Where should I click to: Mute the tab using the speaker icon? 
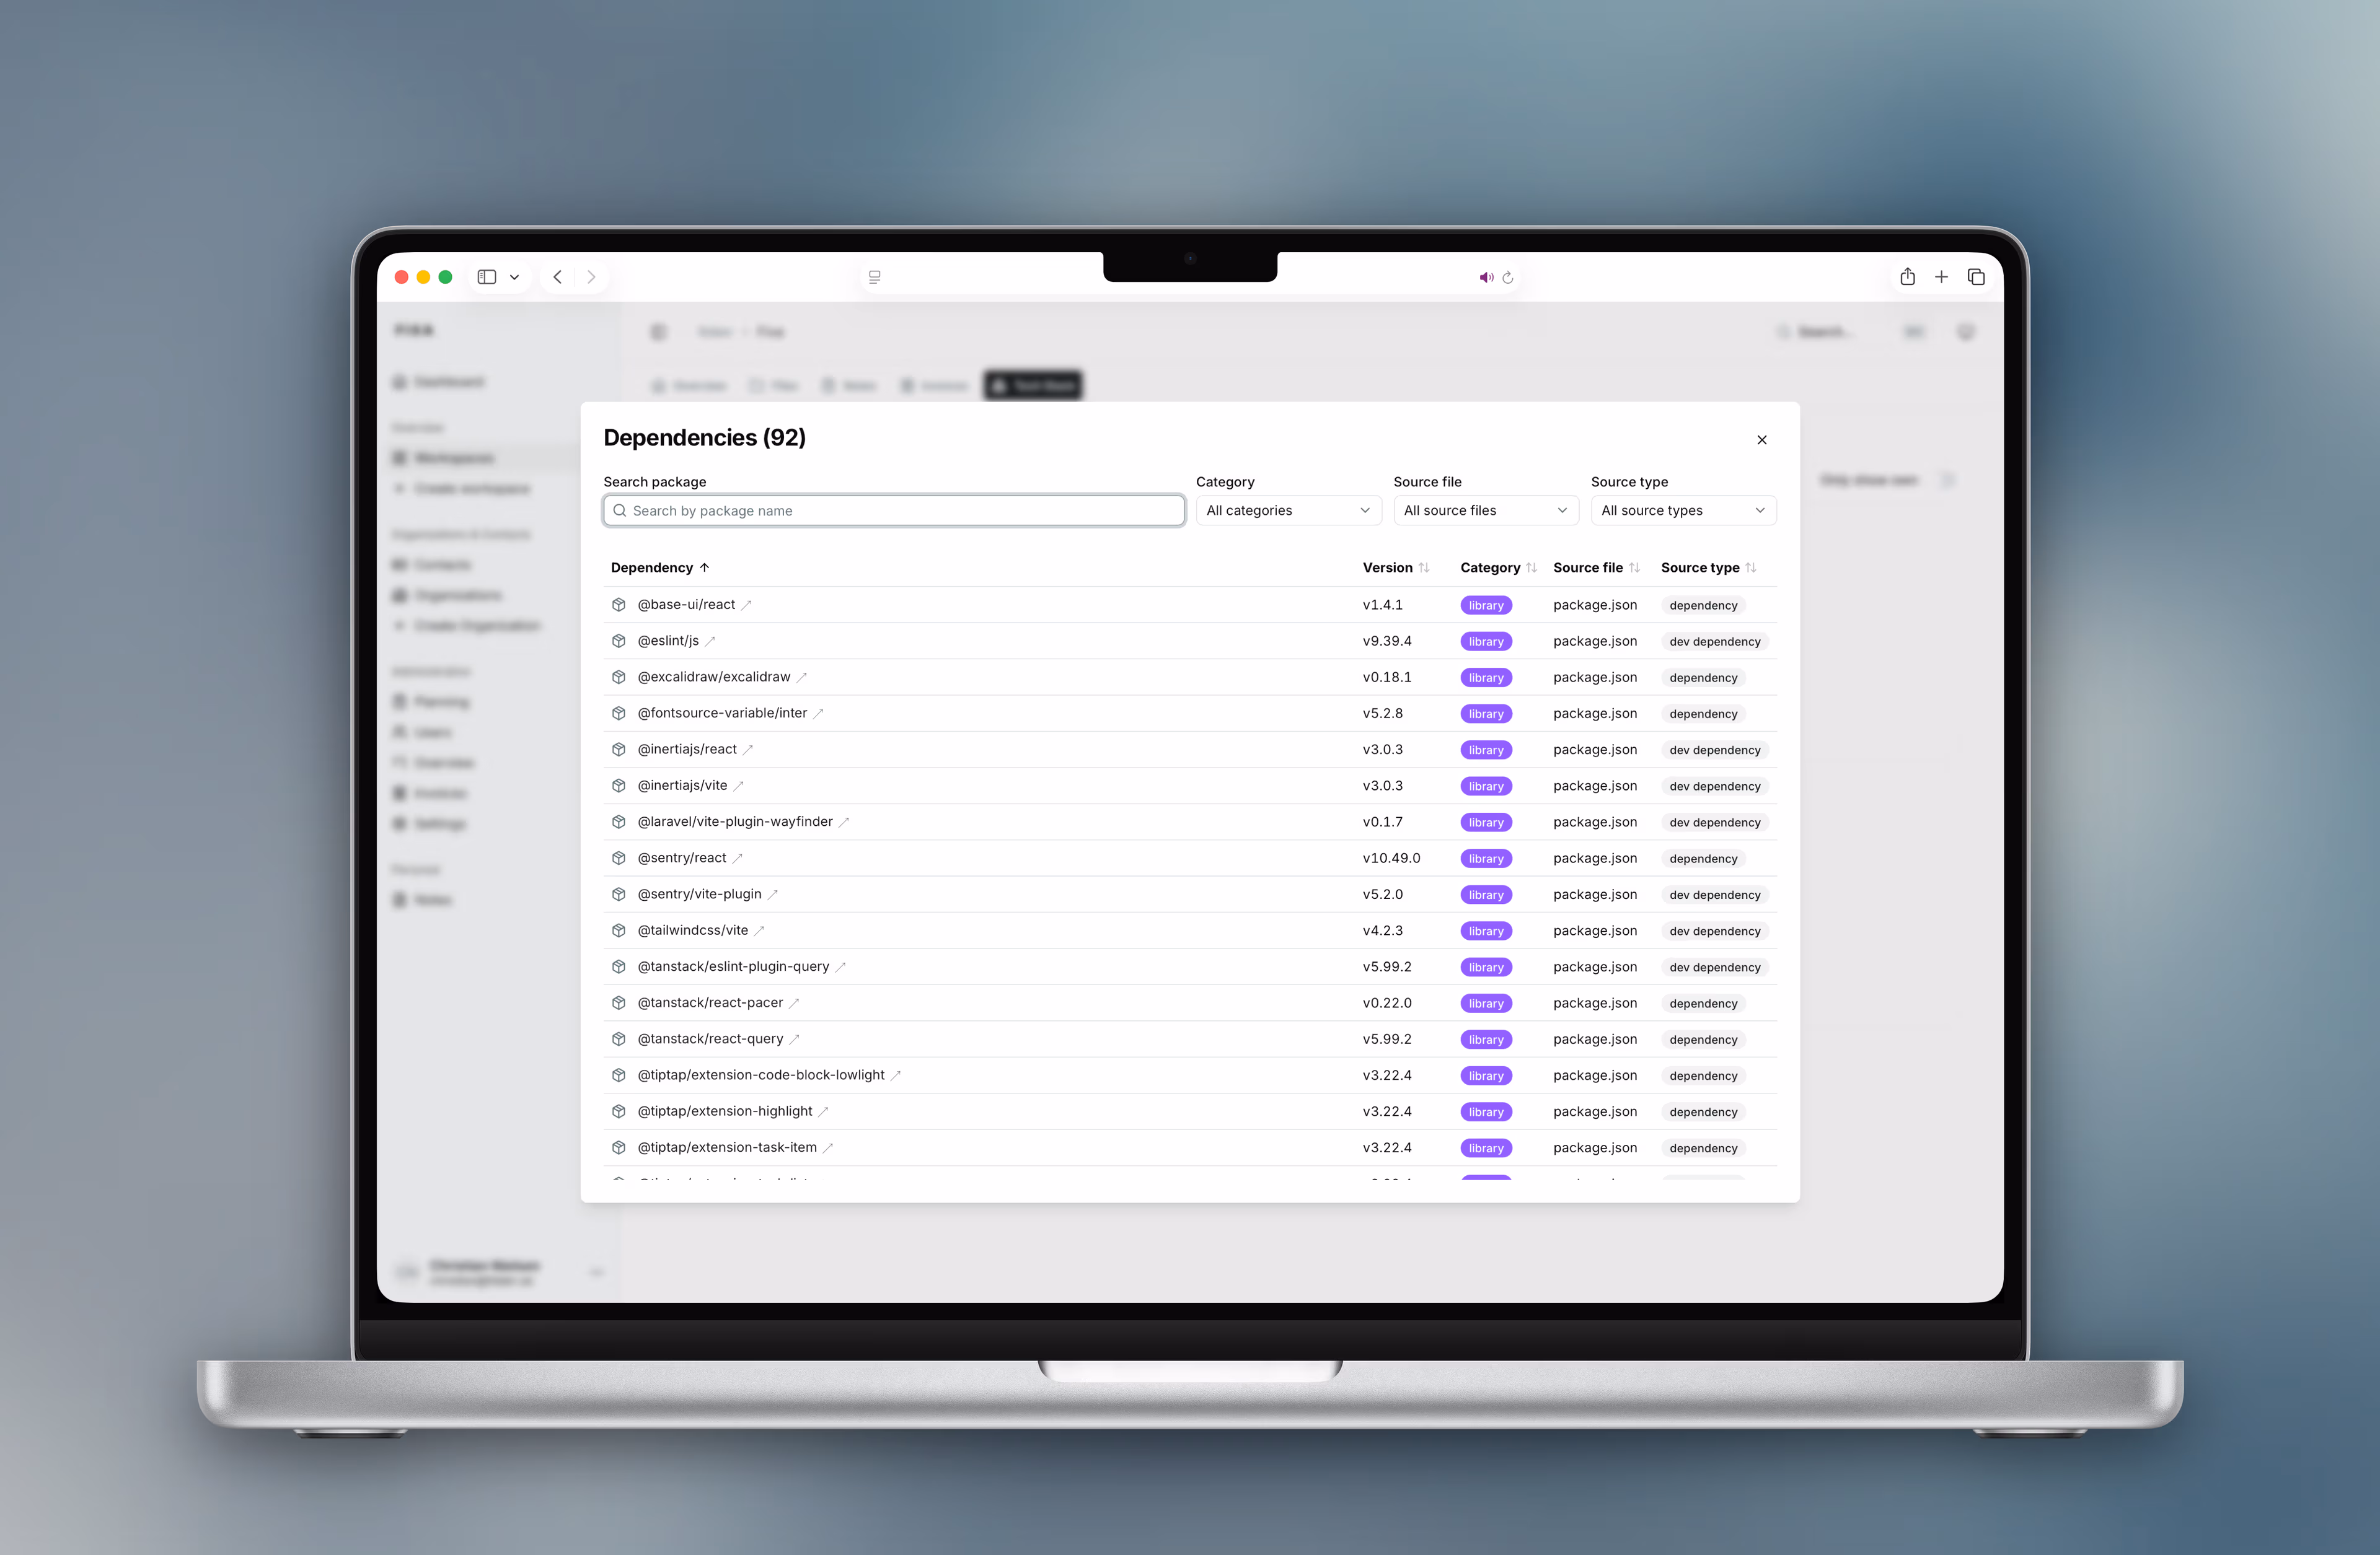click(1486, 278)
